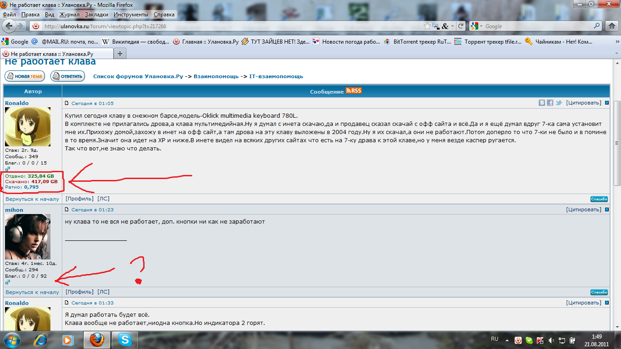Viewport: 621px width, 349px height.
Task: Reload the page with the refresh button
Action: pyautogui.click(x=461, y=26)
